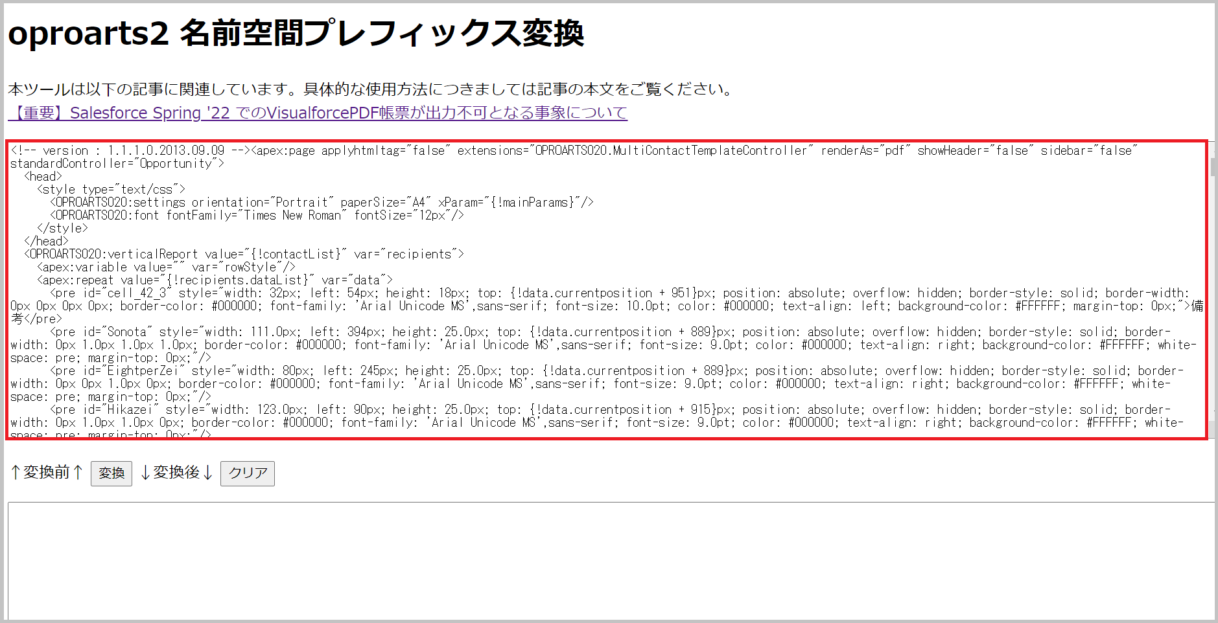The height and width of the screenshot is (623, 1218).
Task: Click the クリア clear button
Action: point(248,473)
